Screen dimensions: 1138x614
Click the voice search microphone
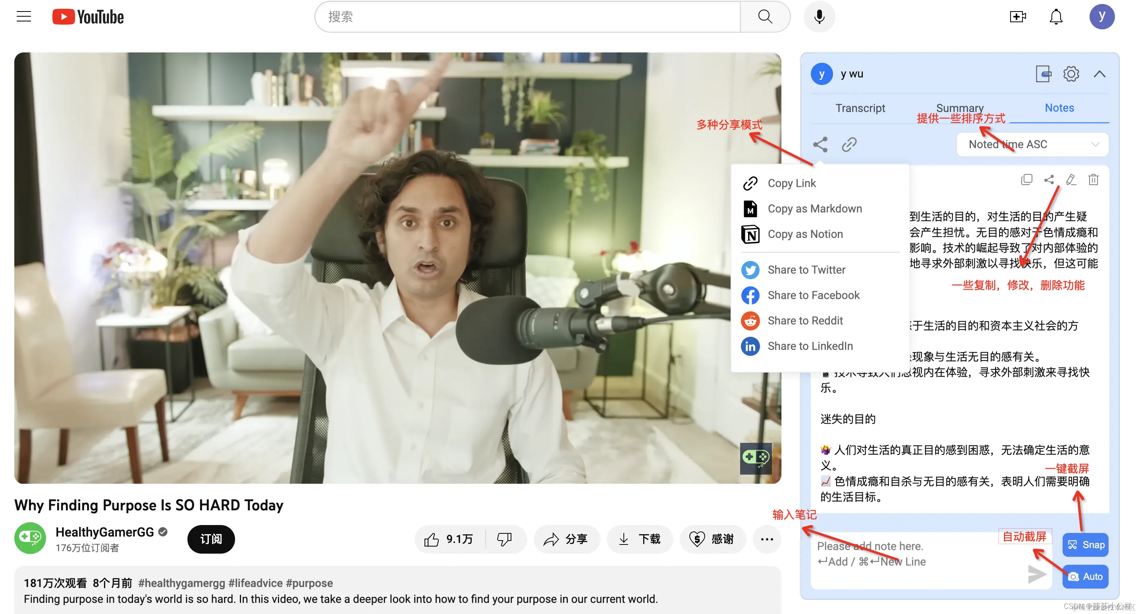tap(820, 17)
